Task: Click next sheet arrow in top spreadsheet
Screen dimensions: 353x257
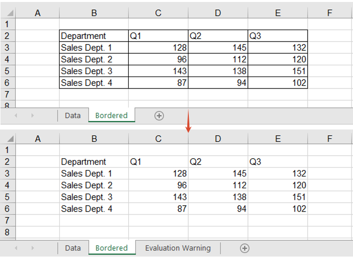Action: (x=33, y=116)
